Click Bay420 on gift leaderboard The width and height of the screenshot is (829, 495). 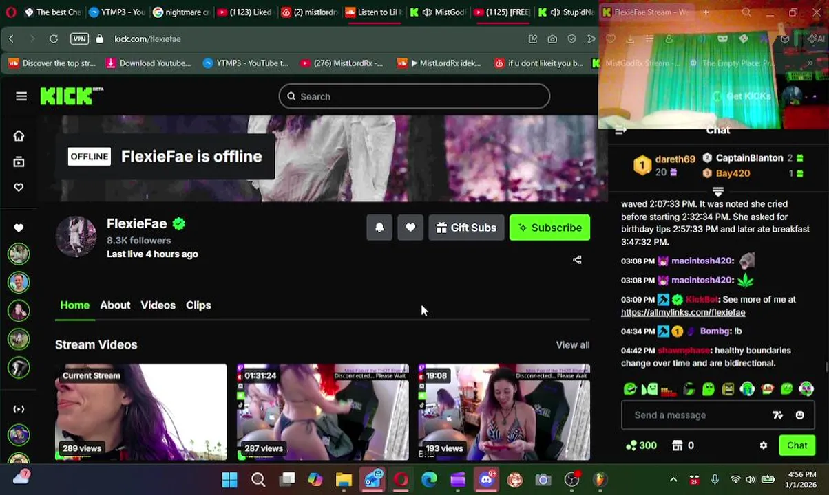click(733, 173)
